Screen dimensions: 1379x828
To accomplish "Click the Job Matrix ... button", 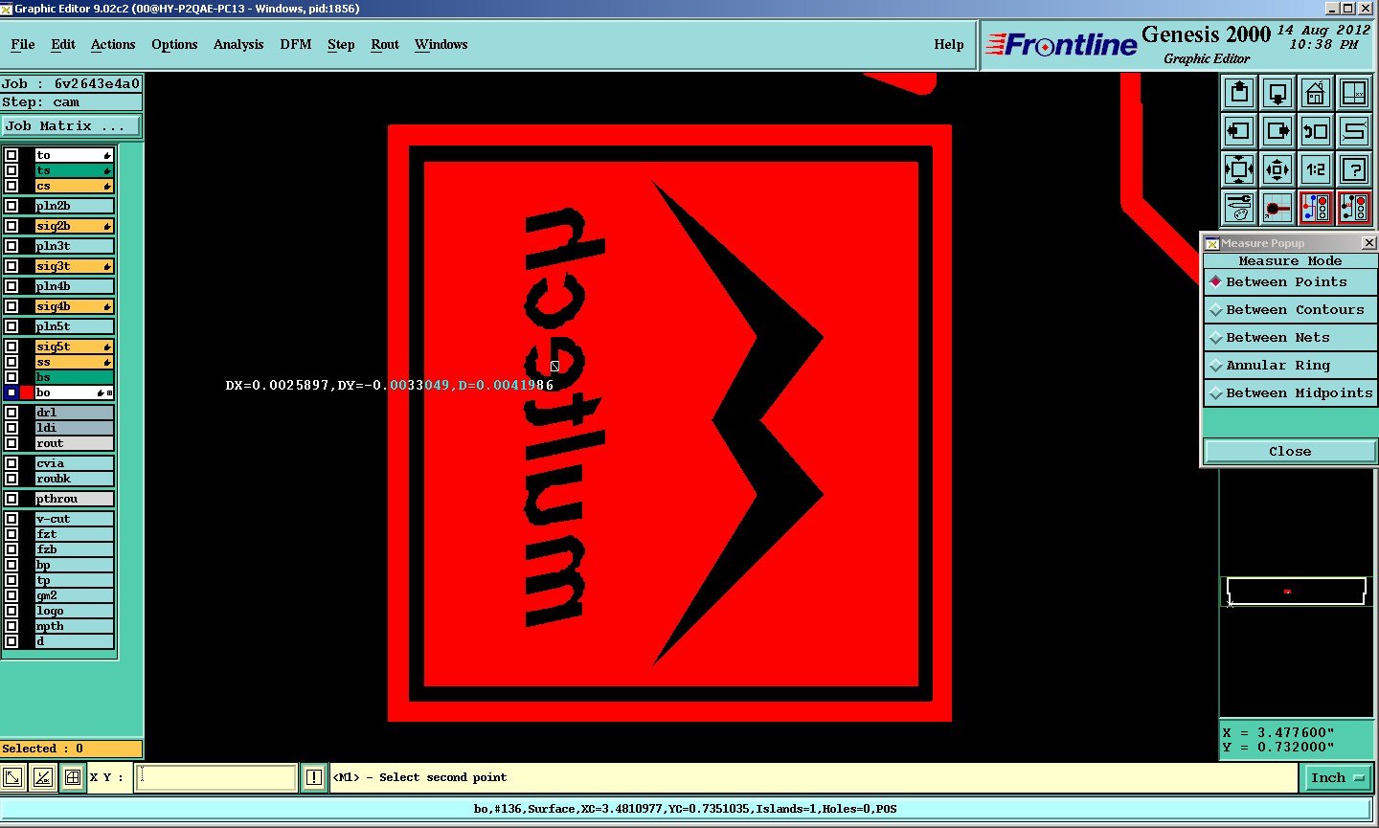I will point(71,125).
